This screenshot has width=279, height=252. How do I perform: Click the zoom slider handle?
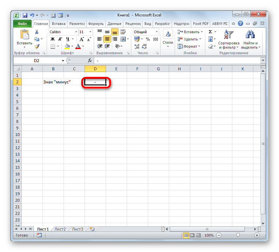[x=238, y=235]
